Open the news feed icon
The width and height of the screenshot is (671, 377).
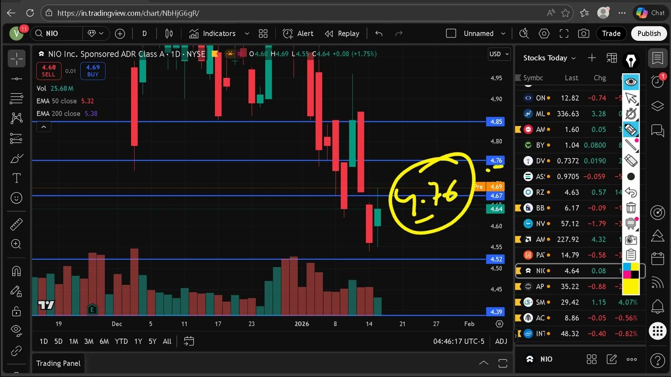click(658, 283)
